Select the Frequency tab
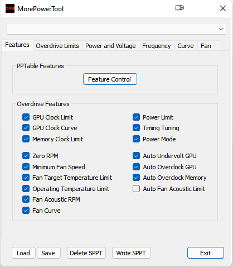 157,46
